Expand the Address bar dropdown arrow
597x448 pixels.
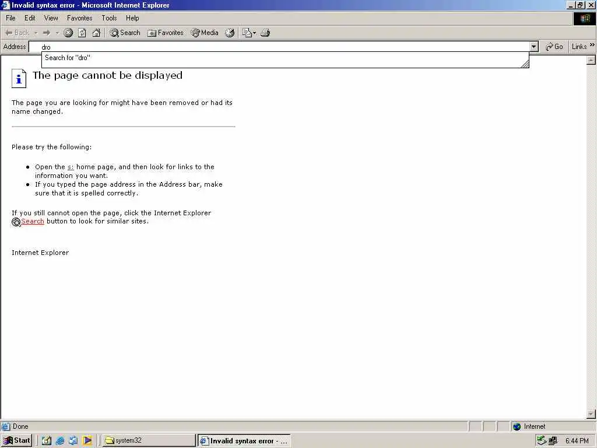click(534, 47)
